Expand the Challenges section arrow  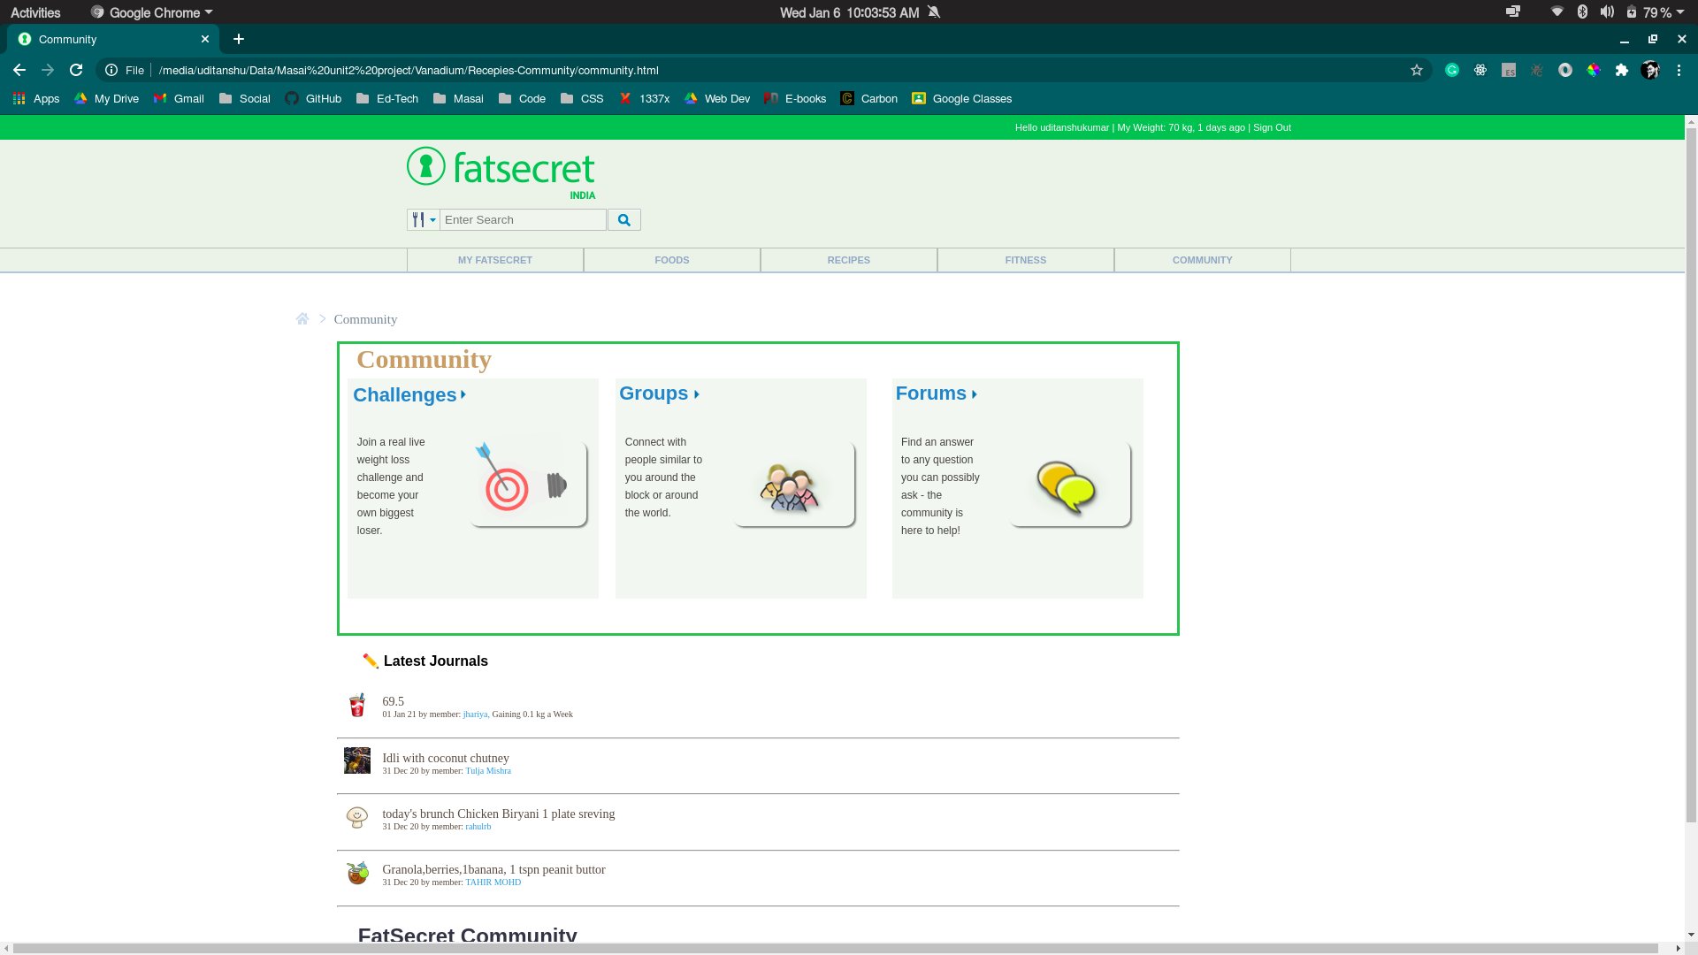point(463,394)
